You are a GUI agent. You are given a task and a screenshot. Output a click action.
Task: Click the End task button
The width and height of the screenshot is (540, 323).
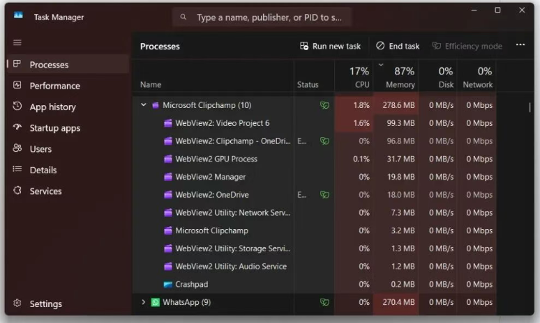(398, 46)
